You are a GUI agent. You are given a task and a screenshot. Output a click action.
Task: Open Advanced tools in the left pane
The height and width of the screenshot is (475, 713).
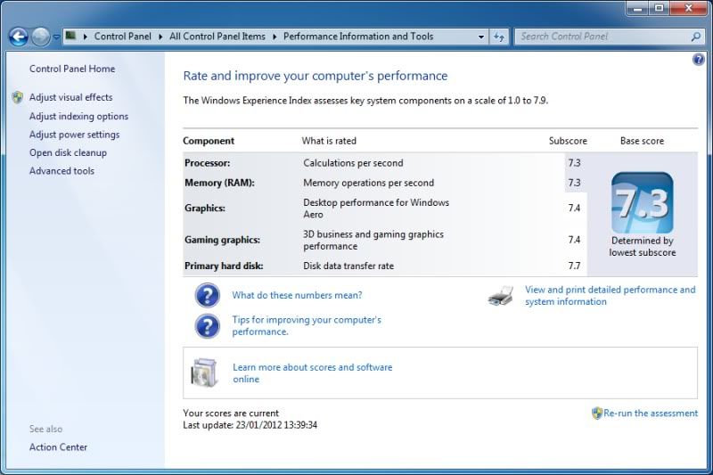(61, 171)
